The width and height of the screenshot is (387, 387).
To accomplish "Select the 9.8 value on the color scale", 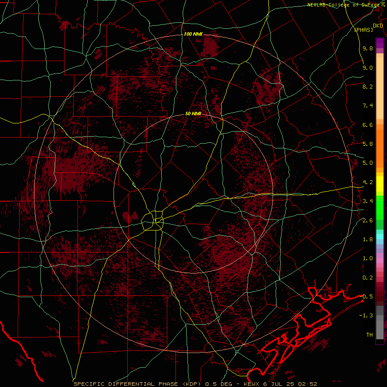I will pyautogui.click(x=368, y=48).
